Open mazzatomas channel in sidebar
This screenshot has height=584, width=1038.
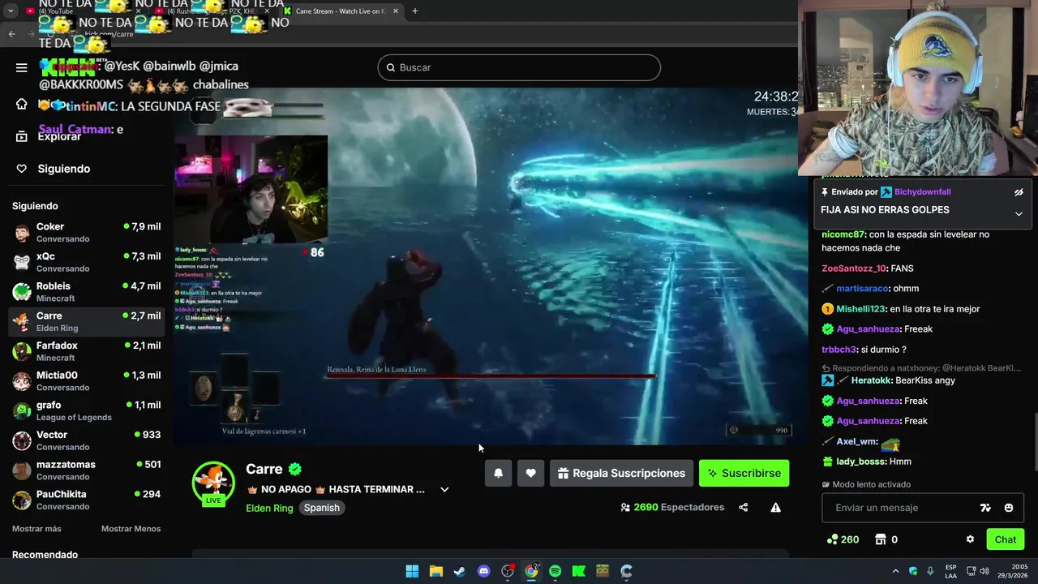86,470
